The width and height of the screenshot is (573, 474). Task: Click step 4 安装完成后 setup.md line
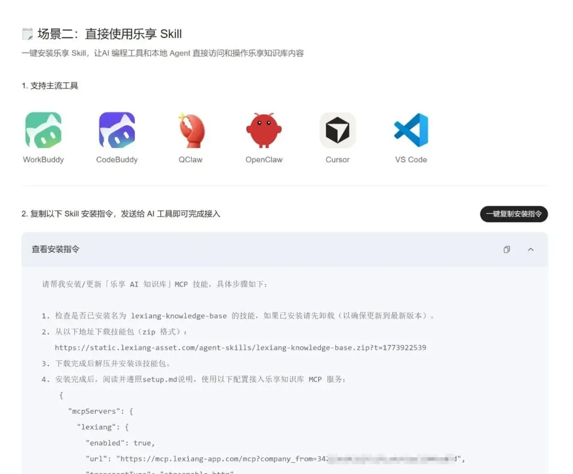(x=194, y=380)
